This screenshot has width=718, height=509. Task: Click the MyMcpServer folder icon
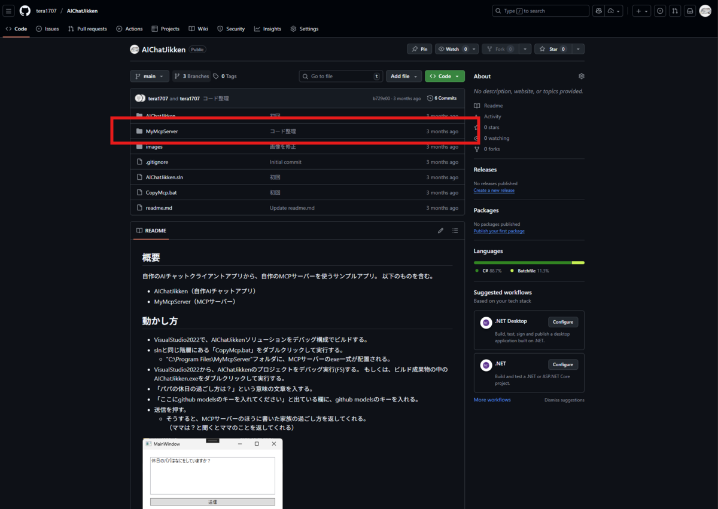(139, 131)
